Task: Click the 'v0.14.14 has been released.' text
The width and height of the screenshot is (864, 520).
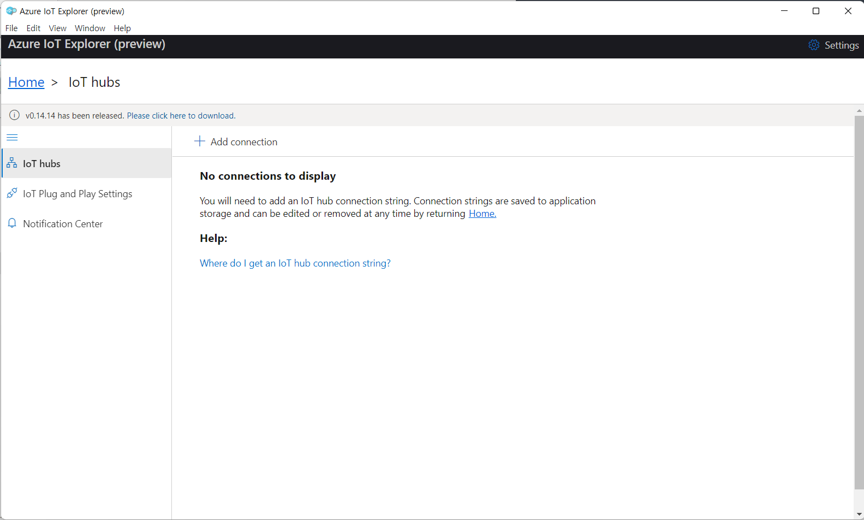Action: (x=75, y=116)
